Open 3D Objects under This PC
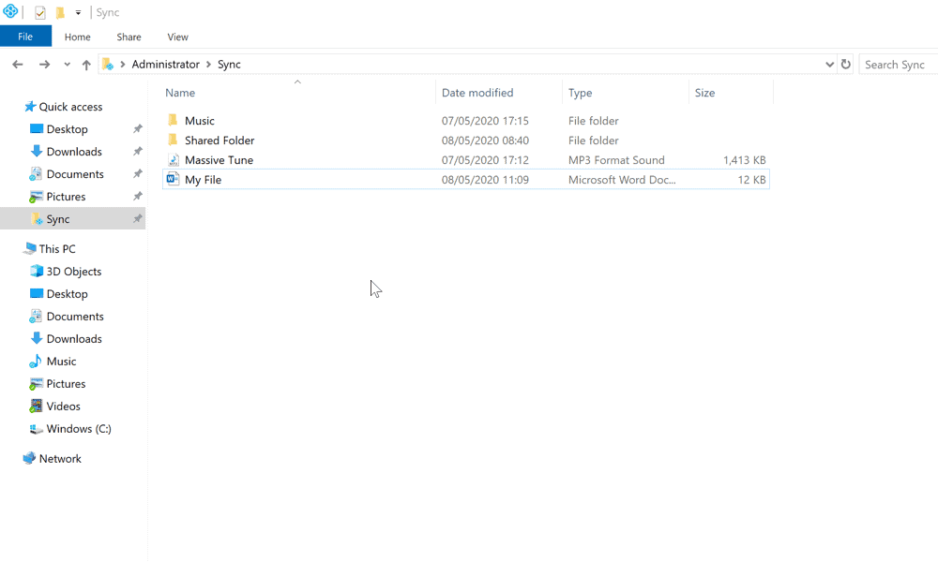This screenshot has height=562, width=938. point(74,272)
